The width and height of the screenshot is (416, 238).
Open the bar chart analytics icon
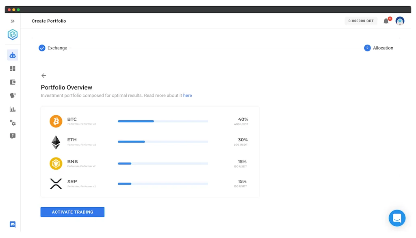(13, 109)
